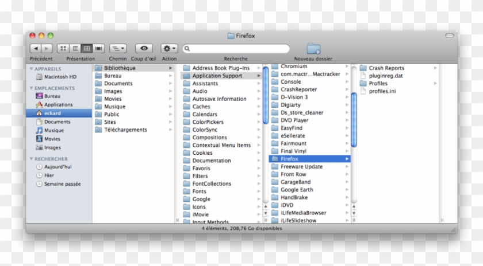
Task: Open Applications in the sidebar
Action: coord(59,105)
